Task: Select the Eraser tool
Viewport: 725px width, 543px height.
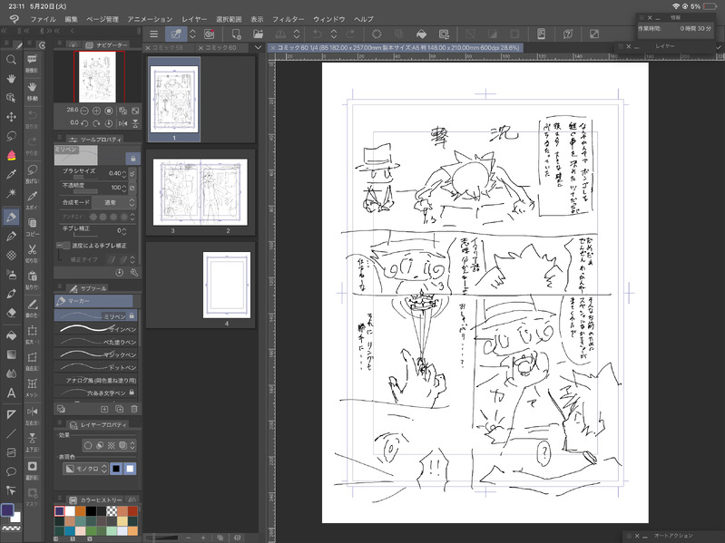Action: (11, 313)
